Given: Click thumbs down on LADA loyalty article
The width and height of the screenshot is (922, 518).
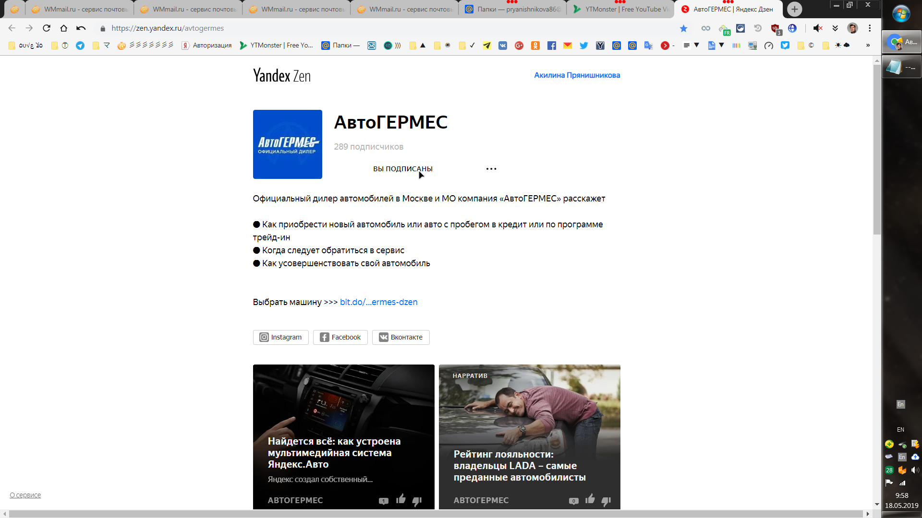Looking at the screenshot, I should [x=606, y=501].
